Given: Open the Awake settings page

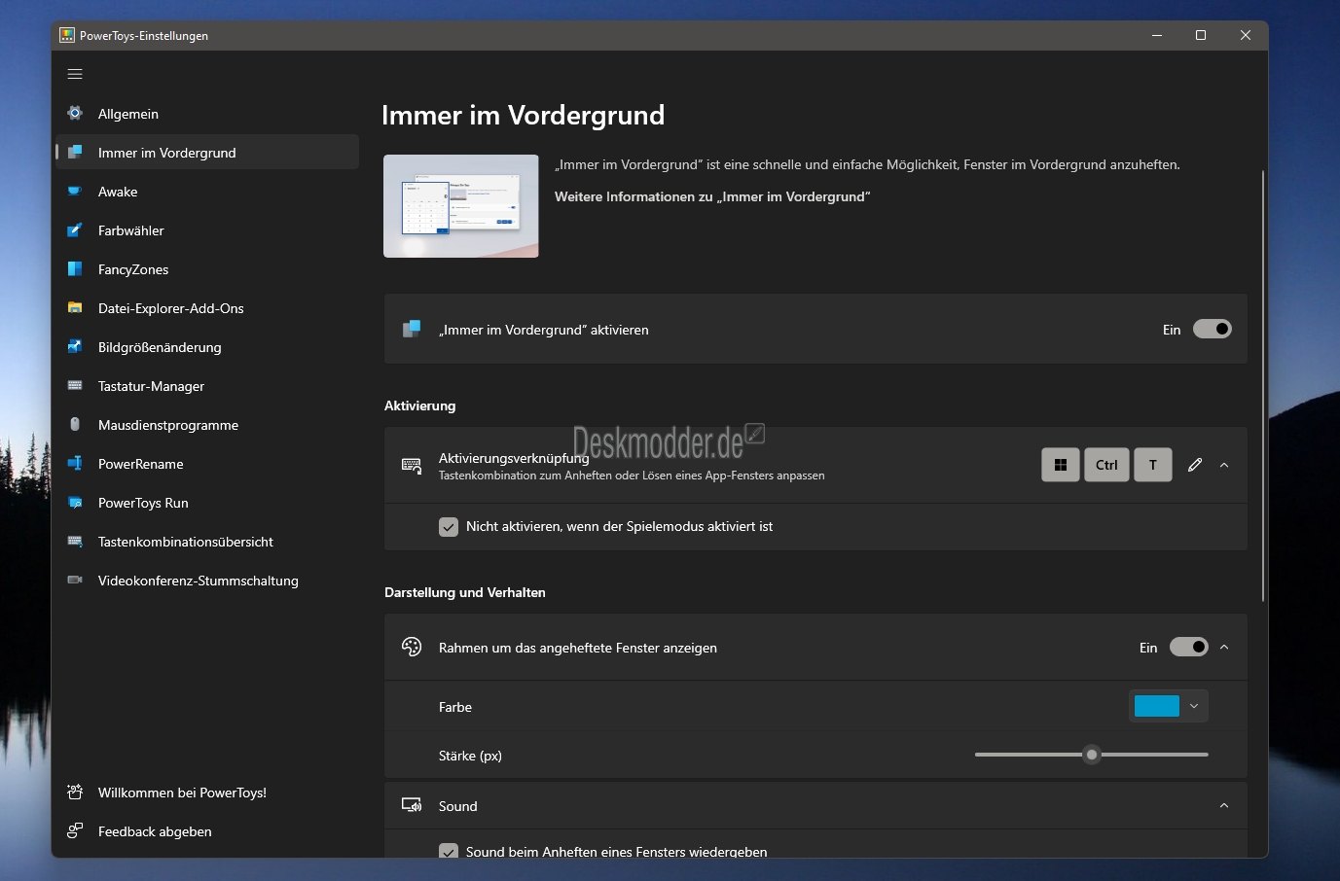Looking at the screenshot, I should click(207, 192).
